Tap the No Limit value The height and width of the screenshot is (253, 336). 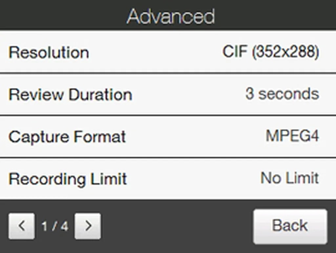289,178
